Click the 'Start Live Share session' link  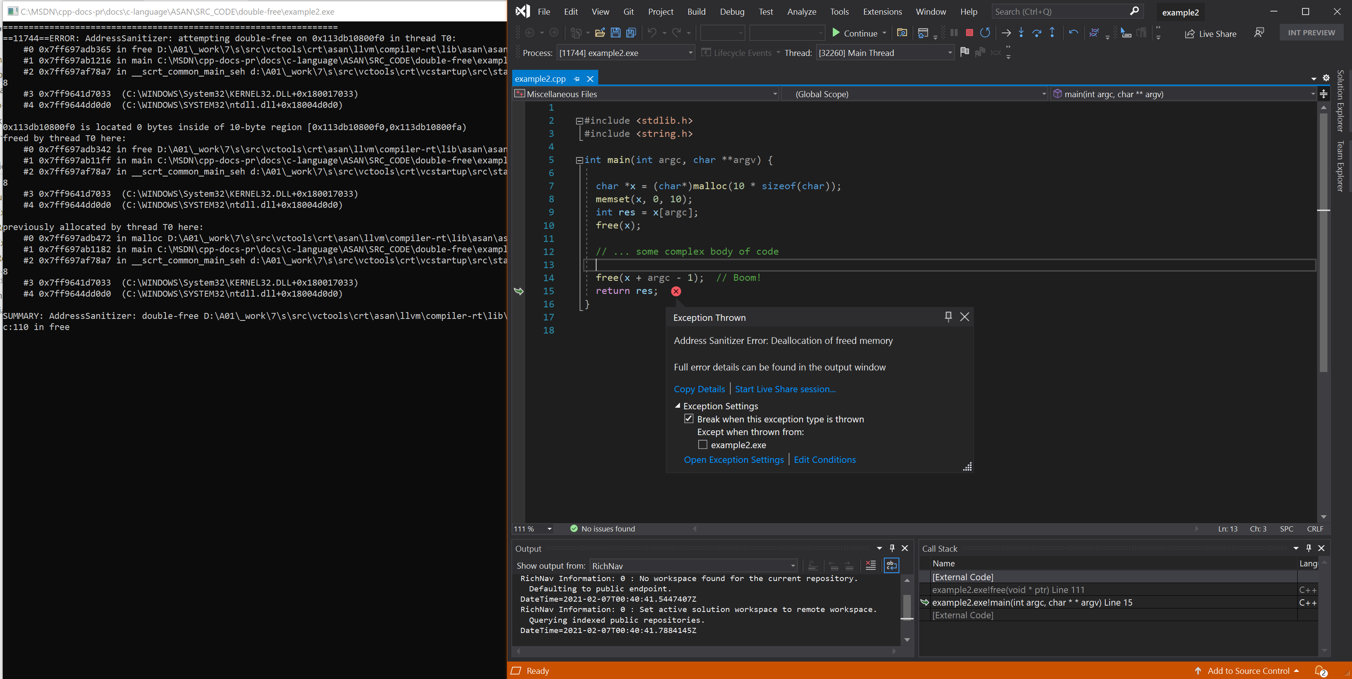[784, 389]
